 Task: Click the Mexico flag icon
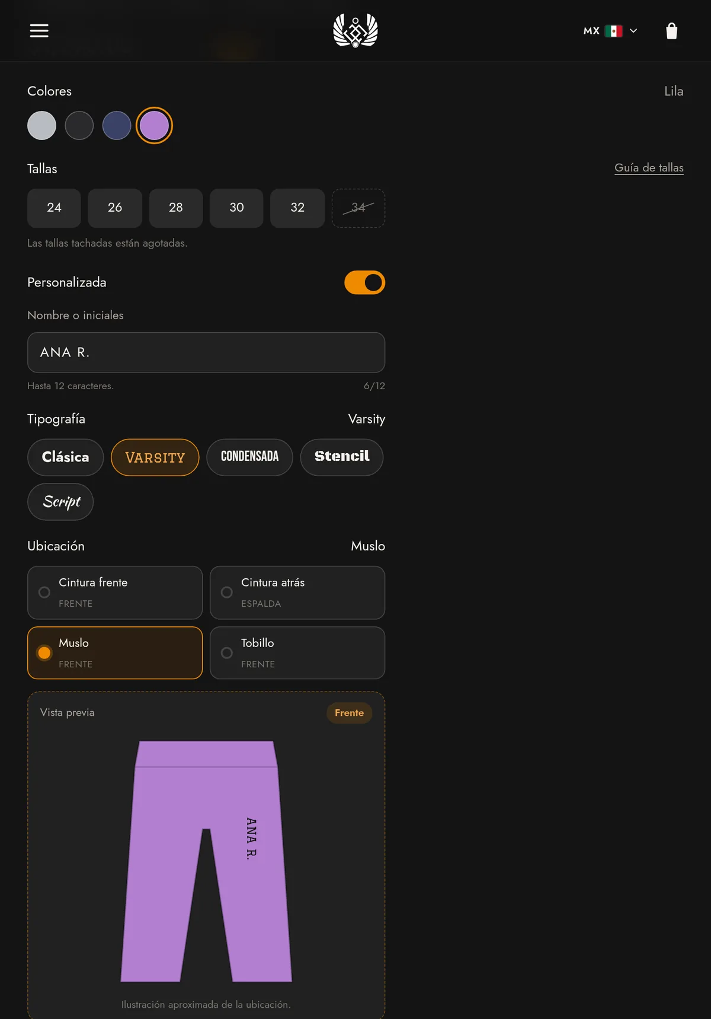coord(614,31)
